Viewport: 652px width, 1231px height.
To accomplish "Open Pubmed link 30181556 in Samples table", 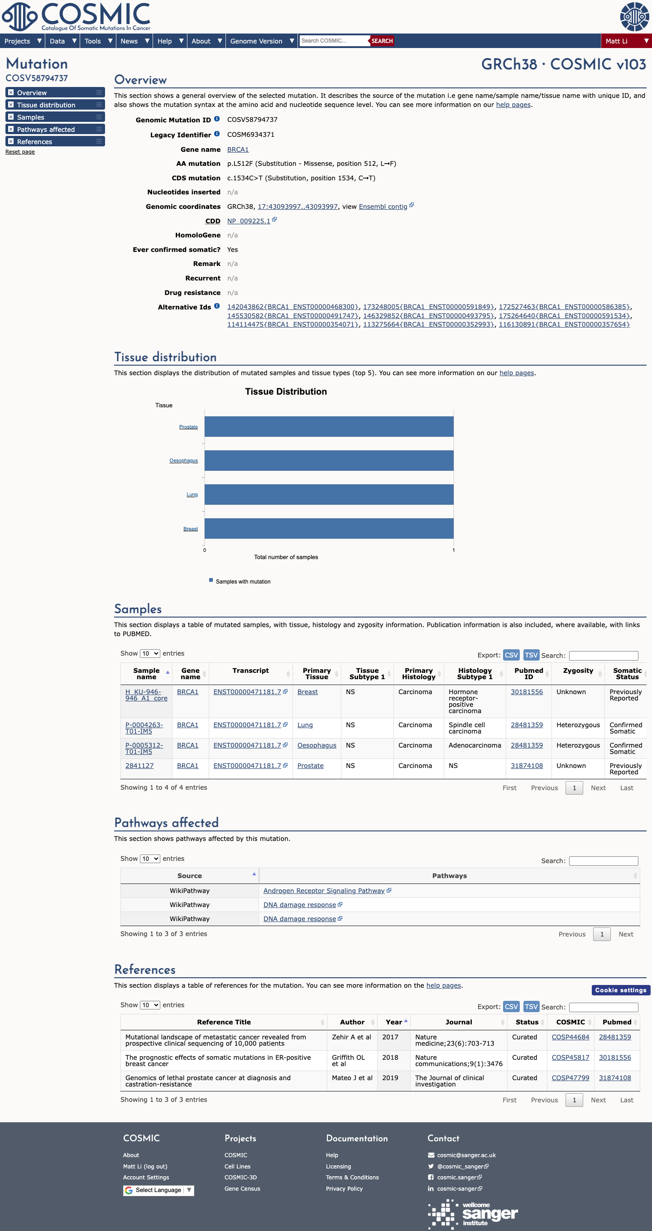I will [x=527, y=692].
